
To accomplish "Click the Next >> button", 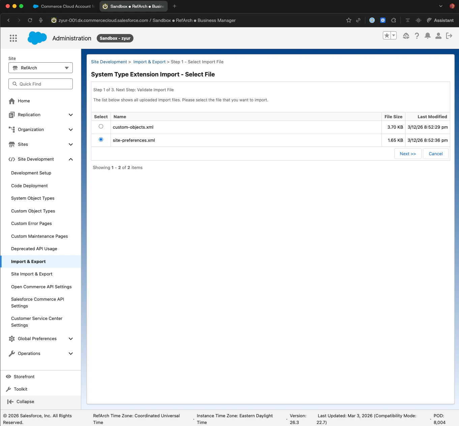I will point(408,154).
